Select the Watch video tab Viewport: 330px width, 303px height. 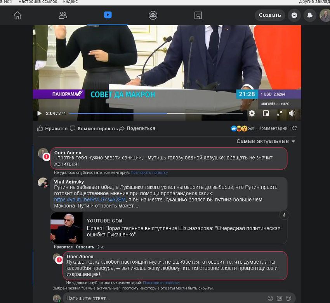[x=108, y=16]
